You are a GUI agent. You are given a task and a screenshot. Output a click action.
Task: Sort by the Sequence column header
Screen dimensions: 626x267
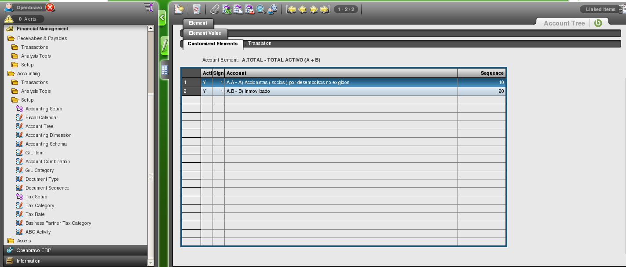(x=482, y=73)
